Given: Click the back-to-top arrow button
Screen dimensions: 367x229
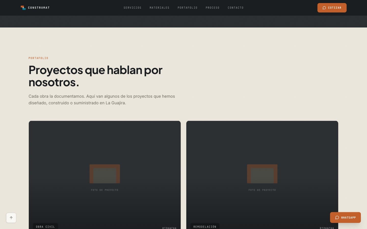Looking at the screenshot, I should (x=11, y=218).
